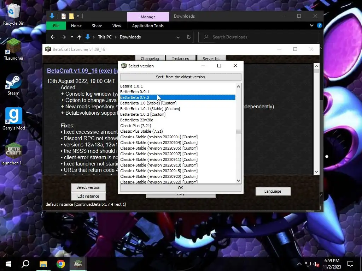Viewport: 362px width, 271px height.
Task: Switch to BetaCraft in the taskbar
Action: pos(78,264)
